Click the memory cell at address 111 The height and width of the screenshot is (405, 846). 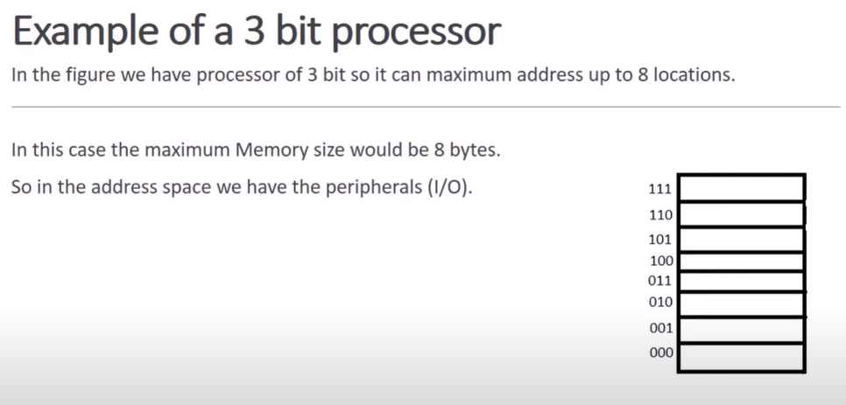pos(742,188)
